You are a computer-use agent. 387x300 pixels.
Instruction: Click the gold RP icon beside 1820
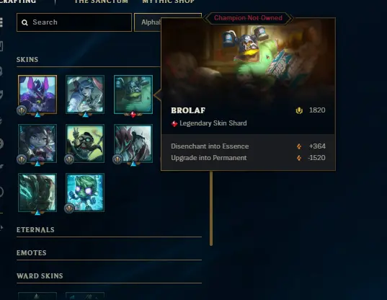(299, 110)
